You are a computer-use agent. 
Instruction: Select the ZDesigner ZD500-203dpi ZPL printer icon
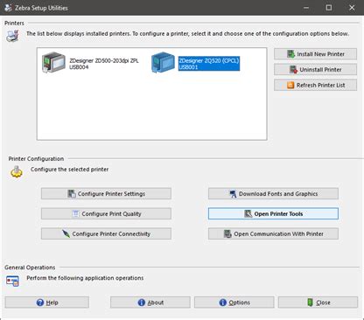click(x=53, y=63)
